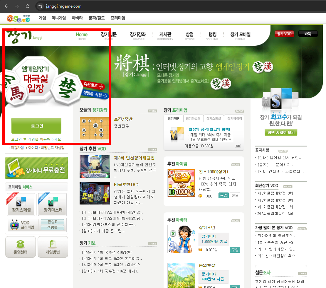
Task: Click 구입 for 장기소년 avatar
Action: pyautogui.click(x=235, y=250)
